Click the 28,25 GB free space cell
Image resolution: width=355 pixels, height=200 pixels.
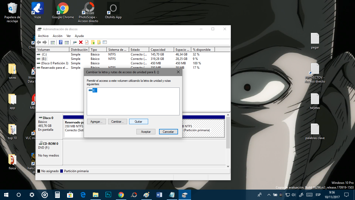(x=181, y=59)
